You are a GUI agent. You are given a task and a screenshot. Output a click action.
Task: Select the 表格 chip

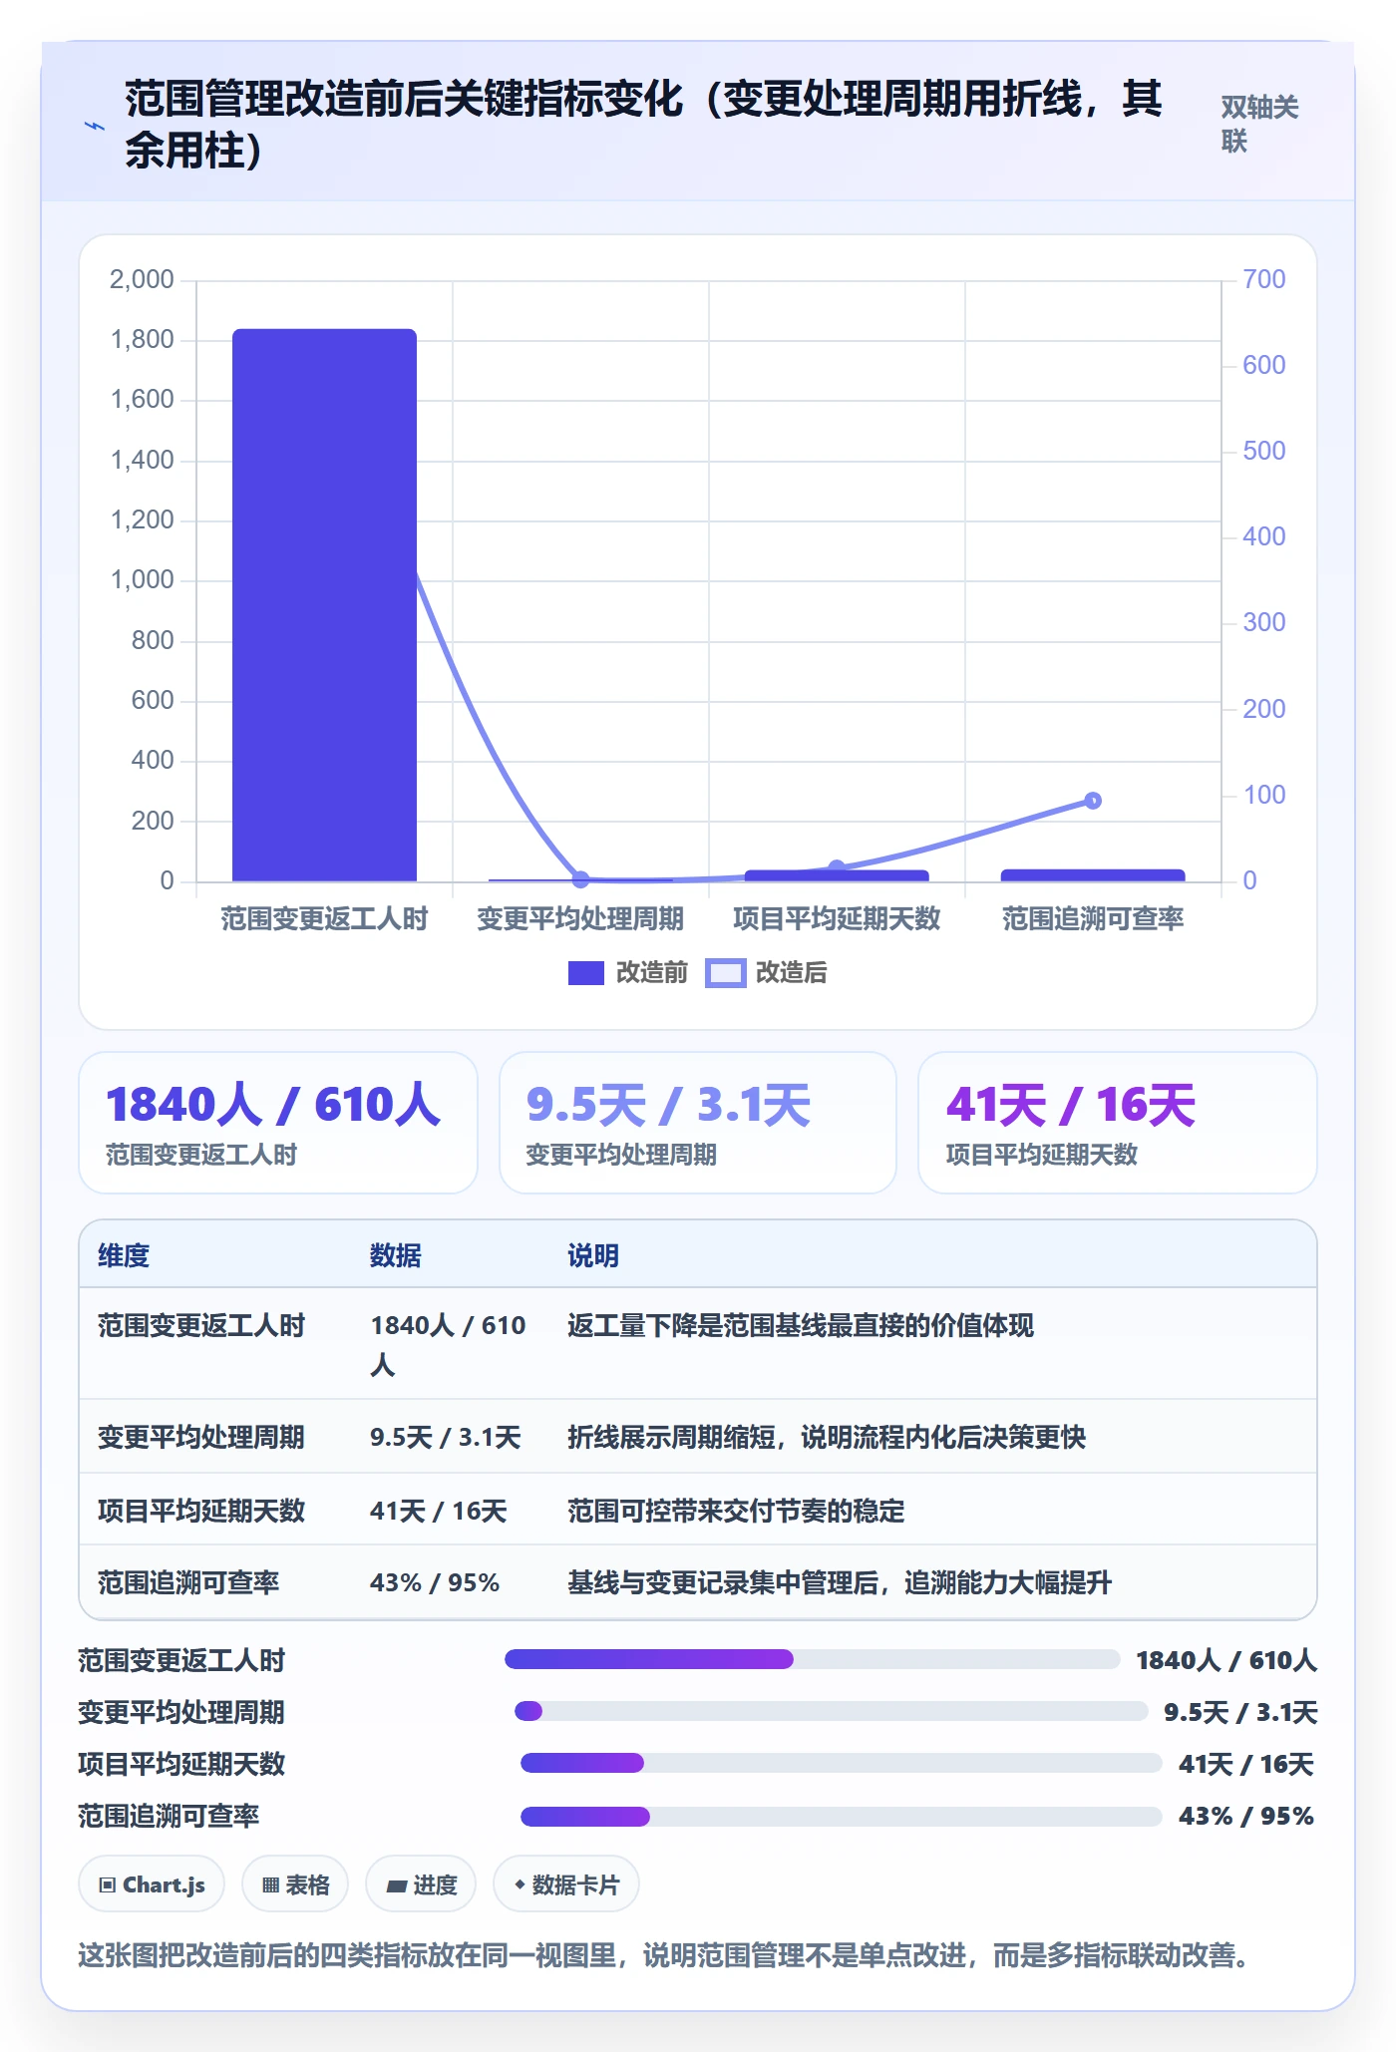pos(295,1884)
